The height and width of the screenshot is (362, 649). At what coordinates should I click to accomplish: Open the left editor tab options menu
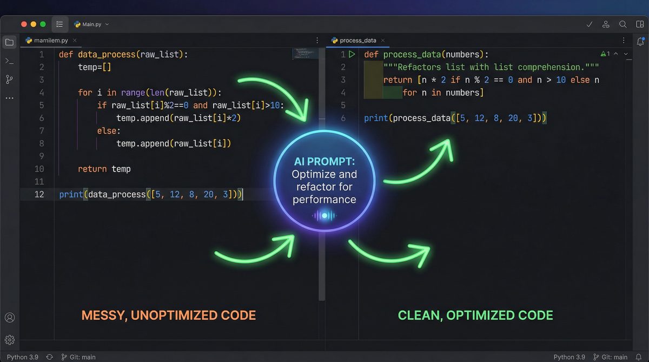point(317,41)
